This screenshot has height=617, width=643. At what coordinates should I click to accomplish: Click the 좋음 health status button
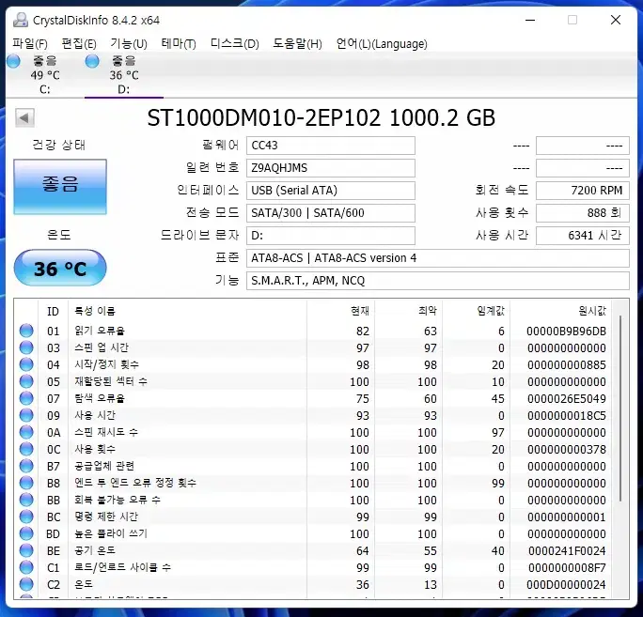60,187
